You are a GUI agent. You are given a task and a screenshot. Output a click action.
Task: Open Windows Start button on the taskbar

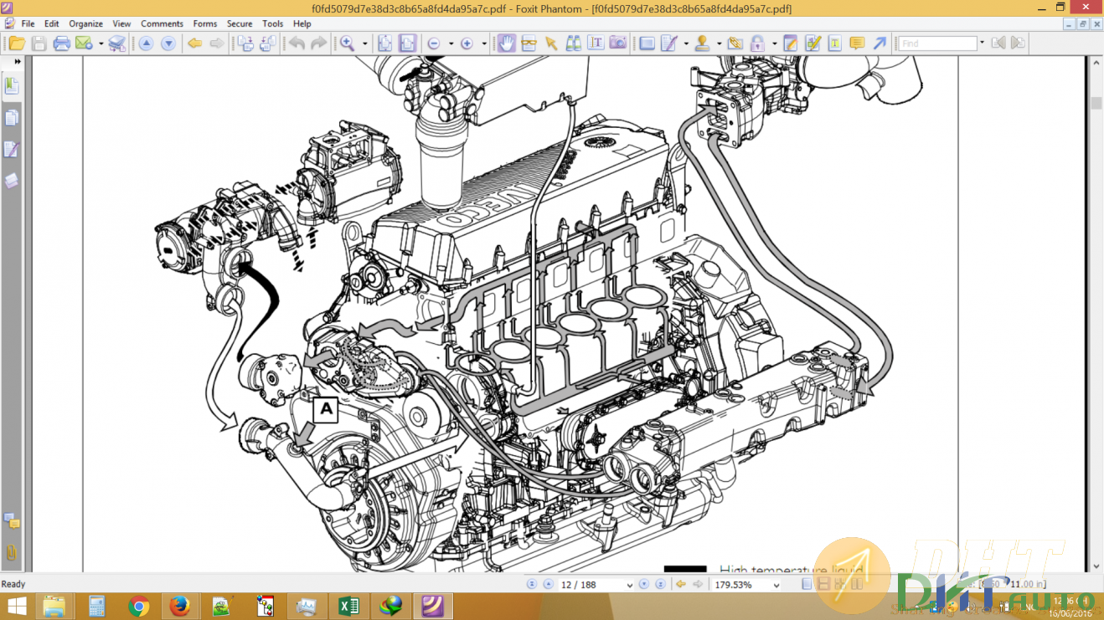click(17, 606)
